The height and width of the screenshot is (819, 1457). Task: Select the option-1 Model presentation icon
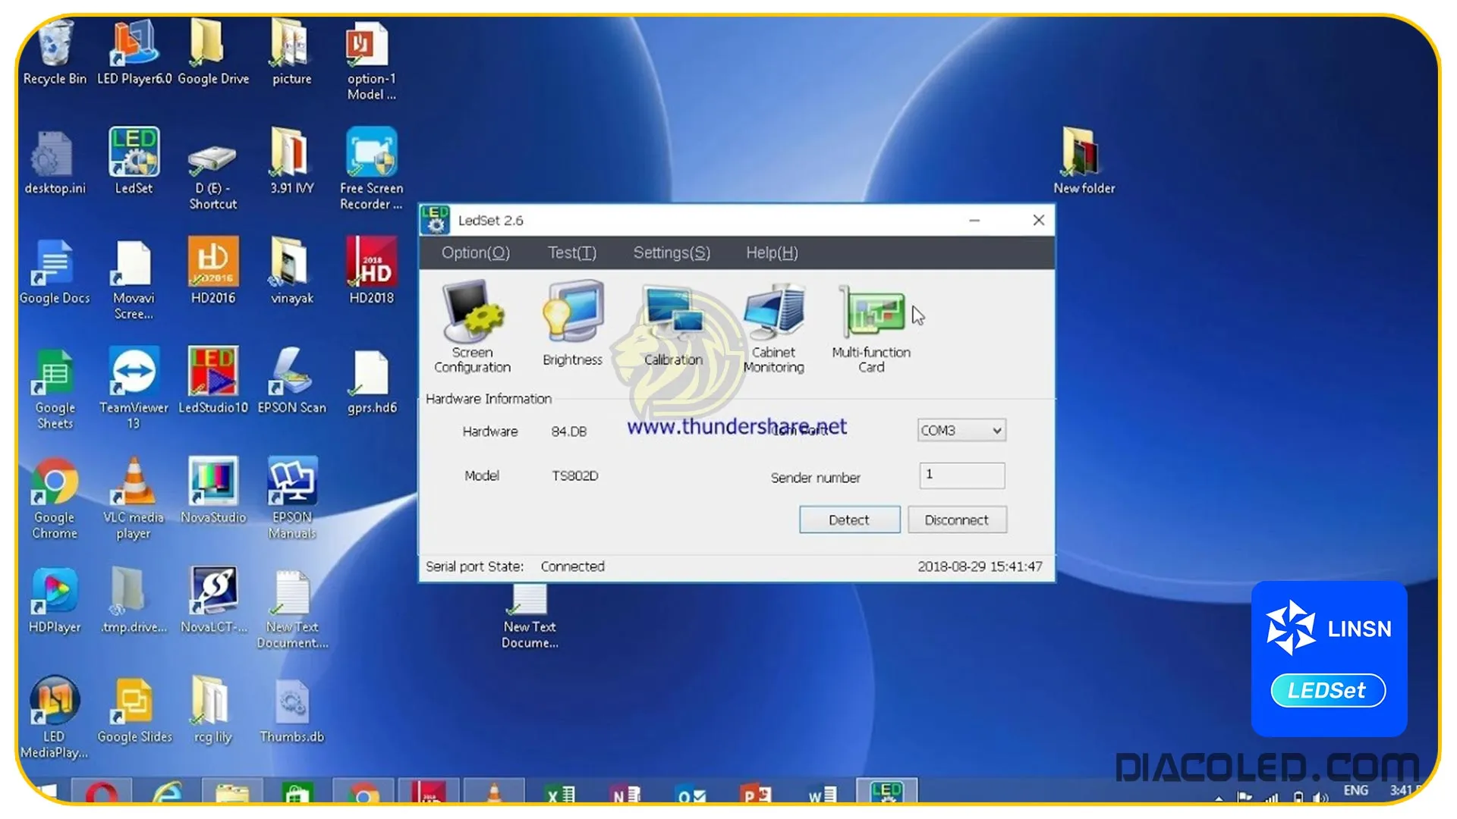tap(371, 61)
